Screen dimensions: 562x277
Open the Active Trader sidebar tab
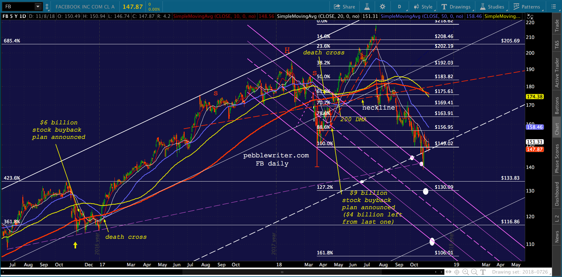click(x=557, y=73)
